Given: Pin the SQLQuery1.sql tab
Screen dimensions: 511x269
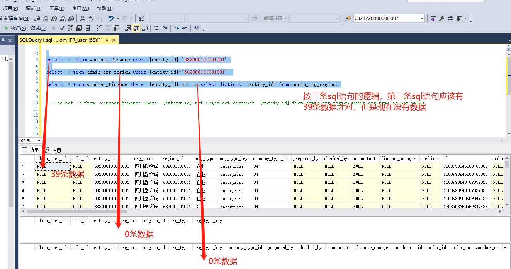Looking at the screenshot, I should tap(107, 40).
